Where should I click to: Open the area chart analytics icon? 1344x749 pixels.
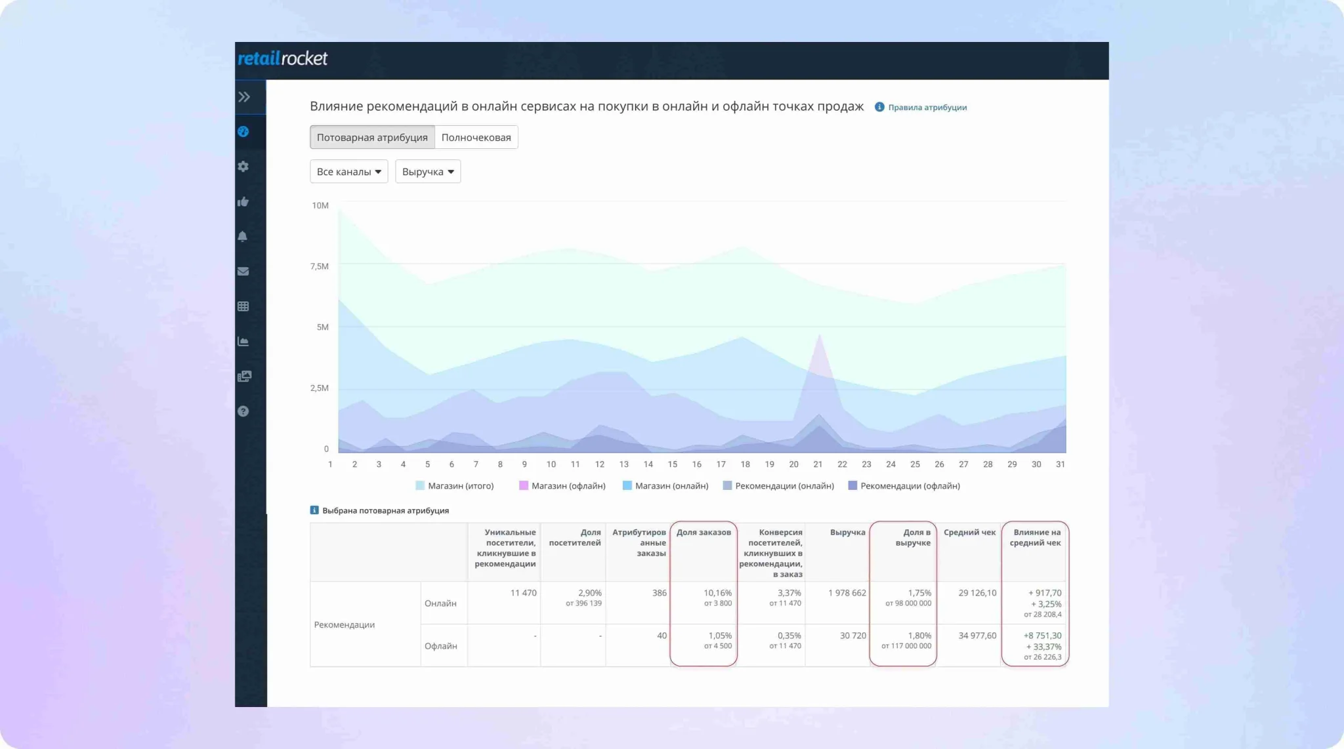pos(243,342)
